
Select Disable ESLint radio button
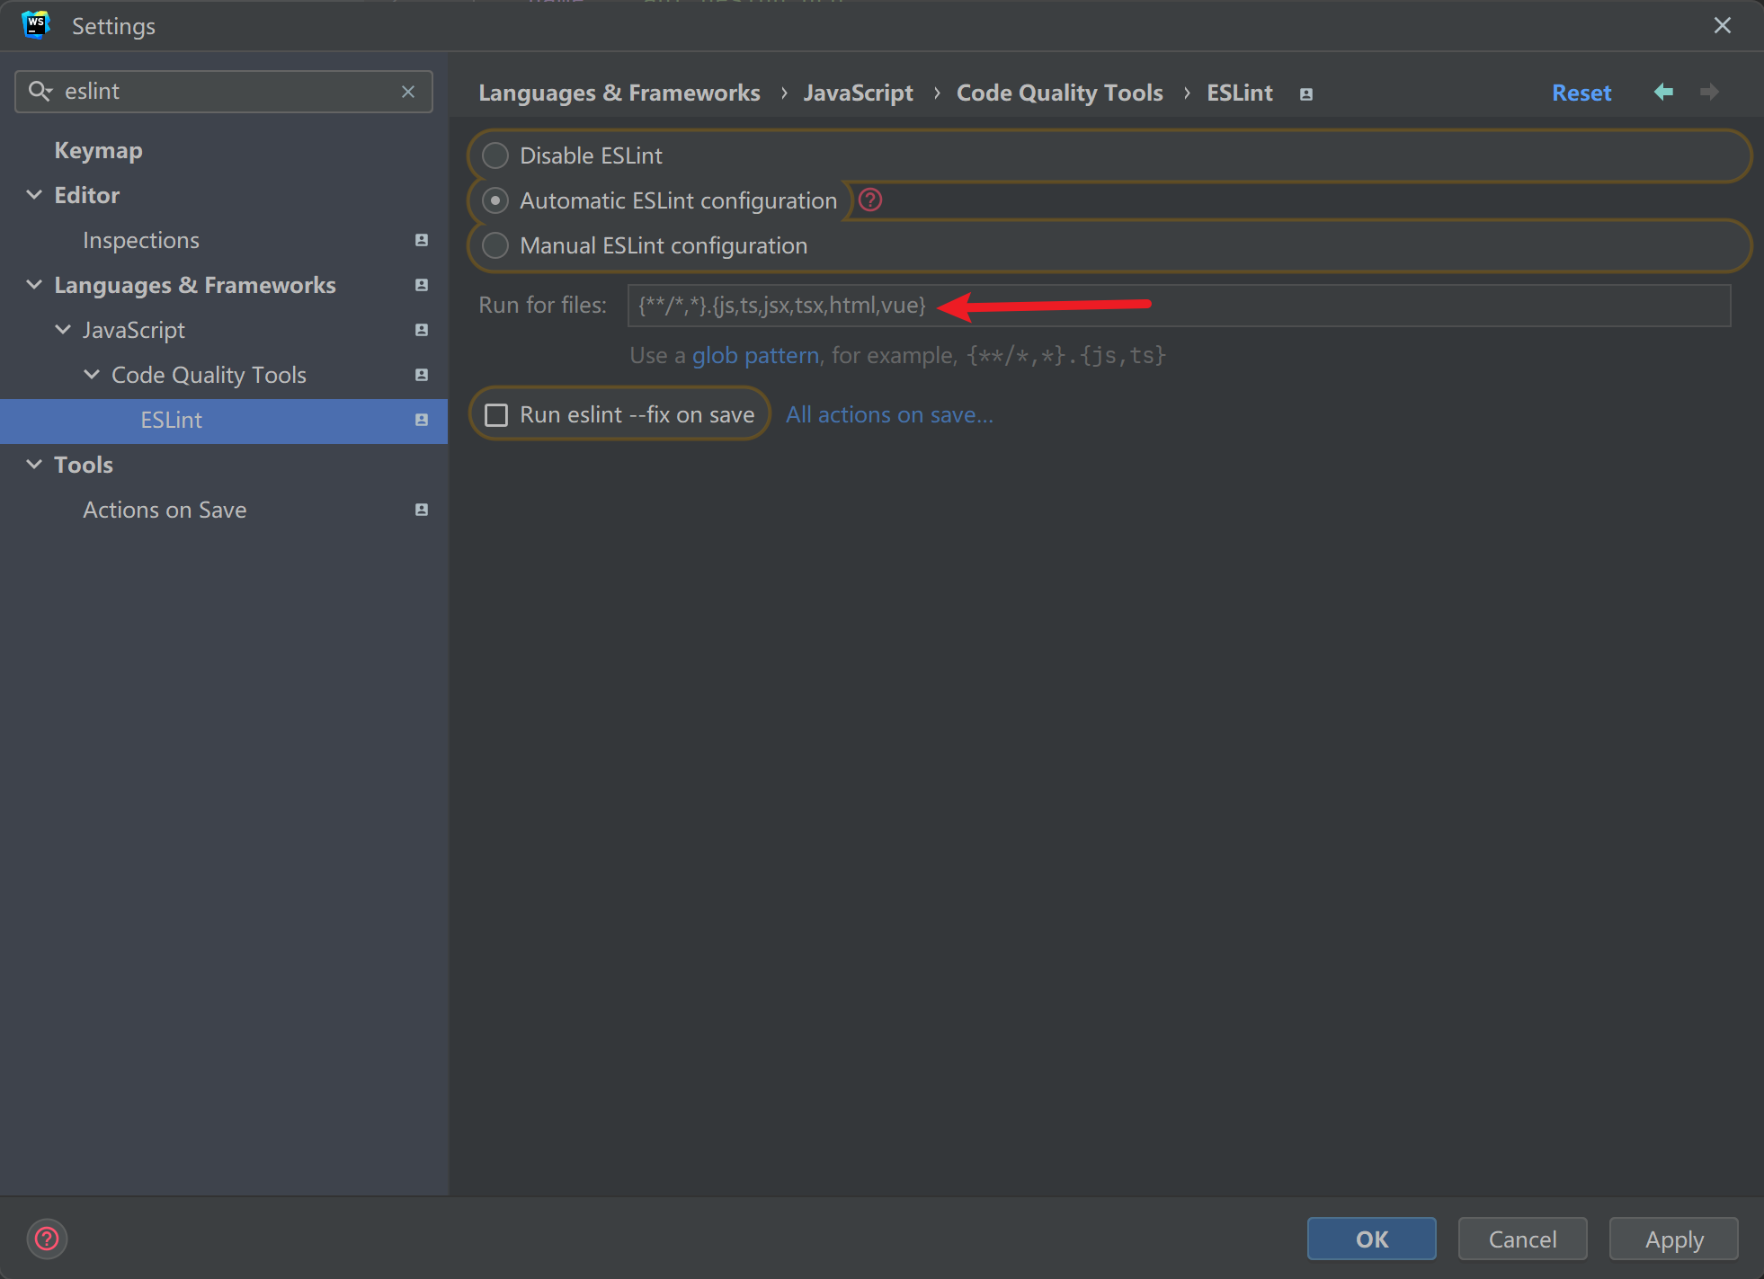click(x=495, y=155)
